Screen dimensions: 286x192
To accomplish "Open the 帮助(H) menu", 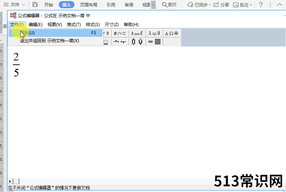I will (x=131, y=24).
